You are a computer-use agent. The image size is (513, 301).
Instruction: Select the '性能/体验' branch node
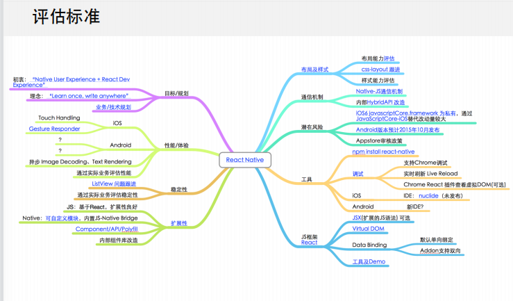coord(176,145)
